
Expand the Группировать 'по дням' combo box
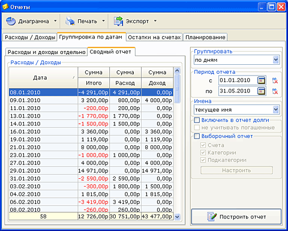point(276,60)
